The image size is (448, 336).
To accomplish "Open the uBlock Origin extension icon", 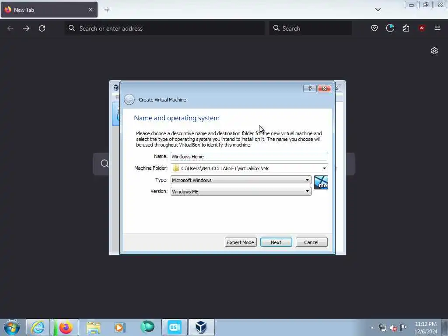I will 421,28.
